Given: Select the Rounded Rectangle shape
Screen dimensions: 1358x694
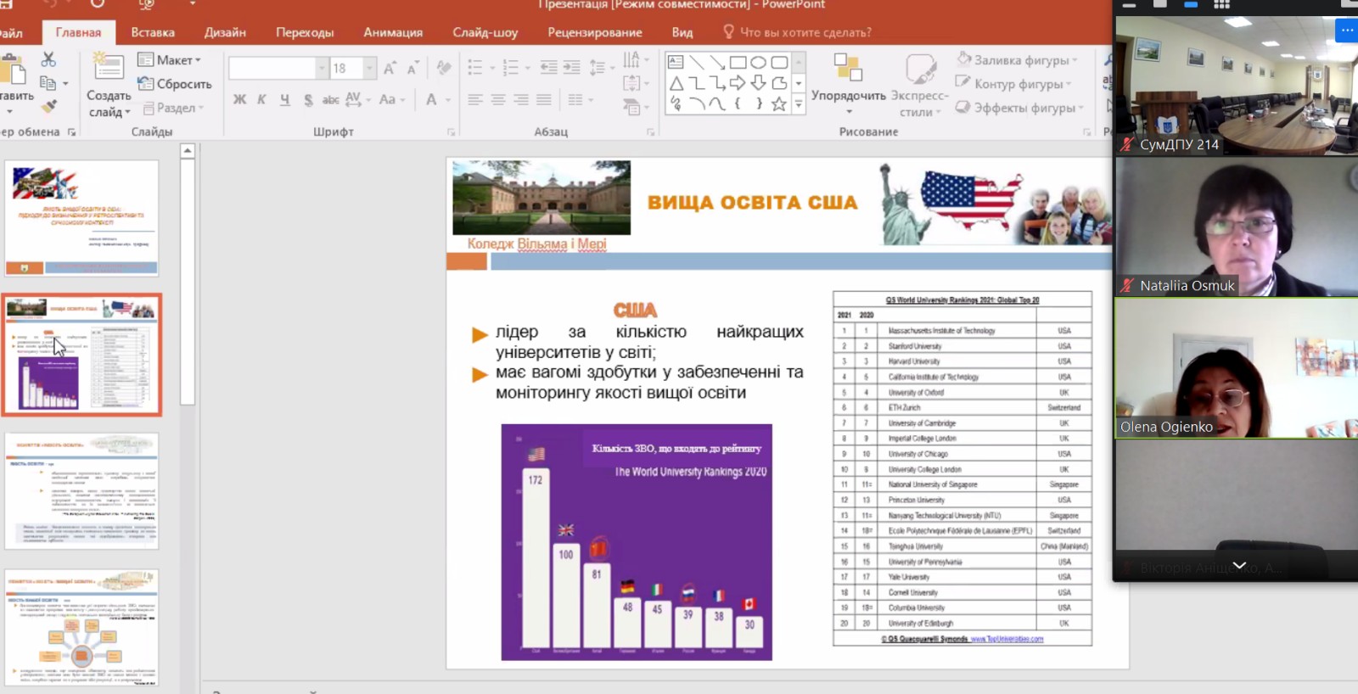Looking at the screenshot, I should tap(779, 62).
